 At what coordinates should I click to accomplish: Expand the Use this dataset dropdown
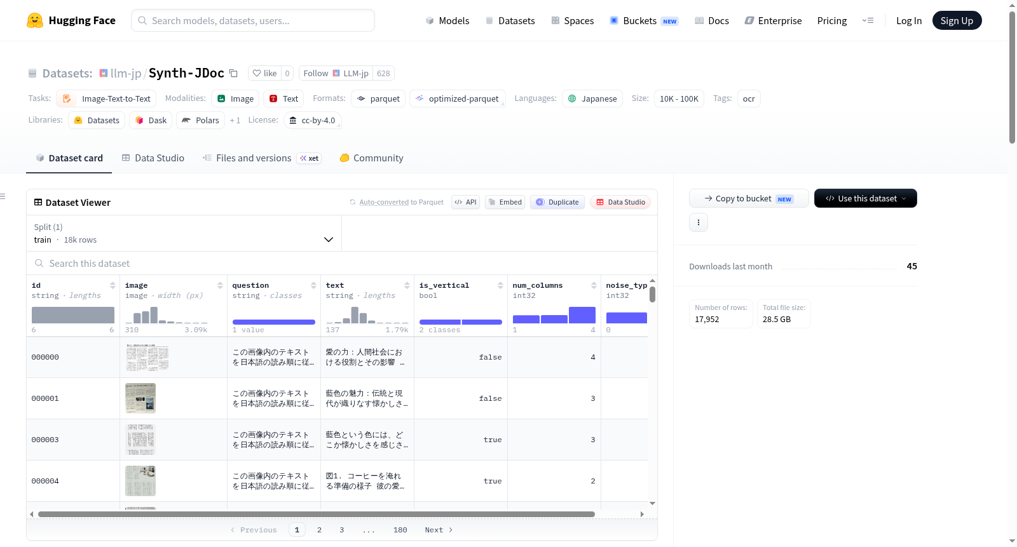(866, 198)
